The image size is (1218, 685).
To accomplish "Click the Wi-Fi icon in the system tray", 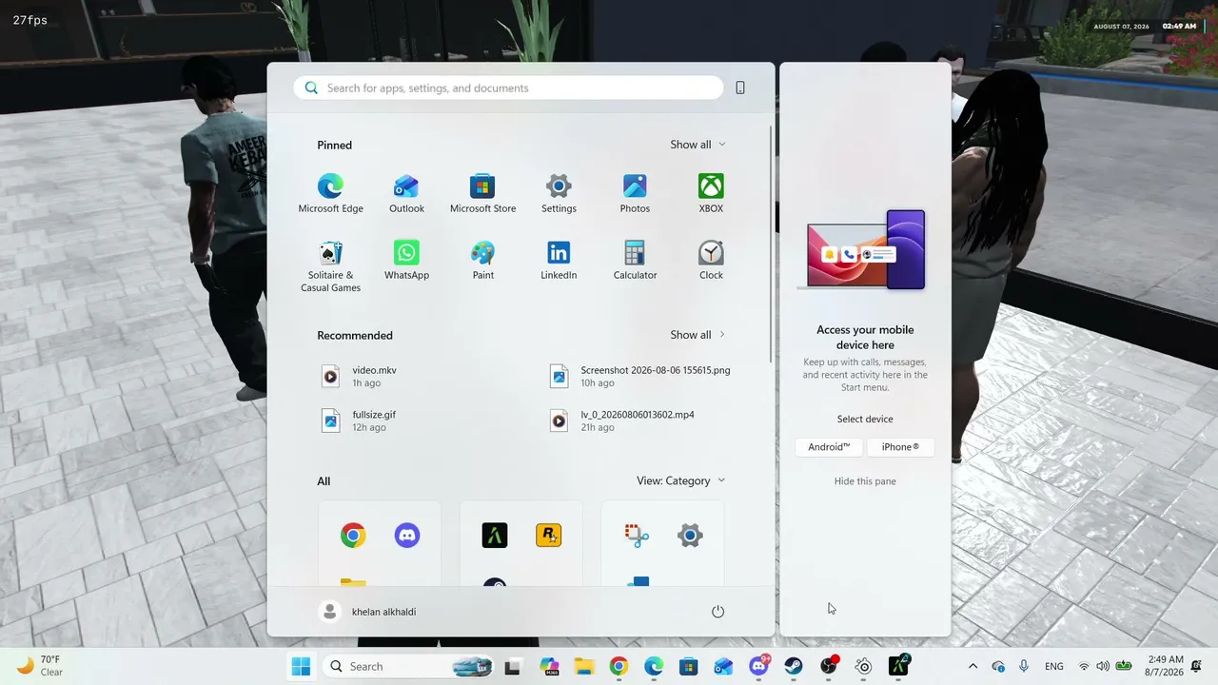I will pos(1084,666).
